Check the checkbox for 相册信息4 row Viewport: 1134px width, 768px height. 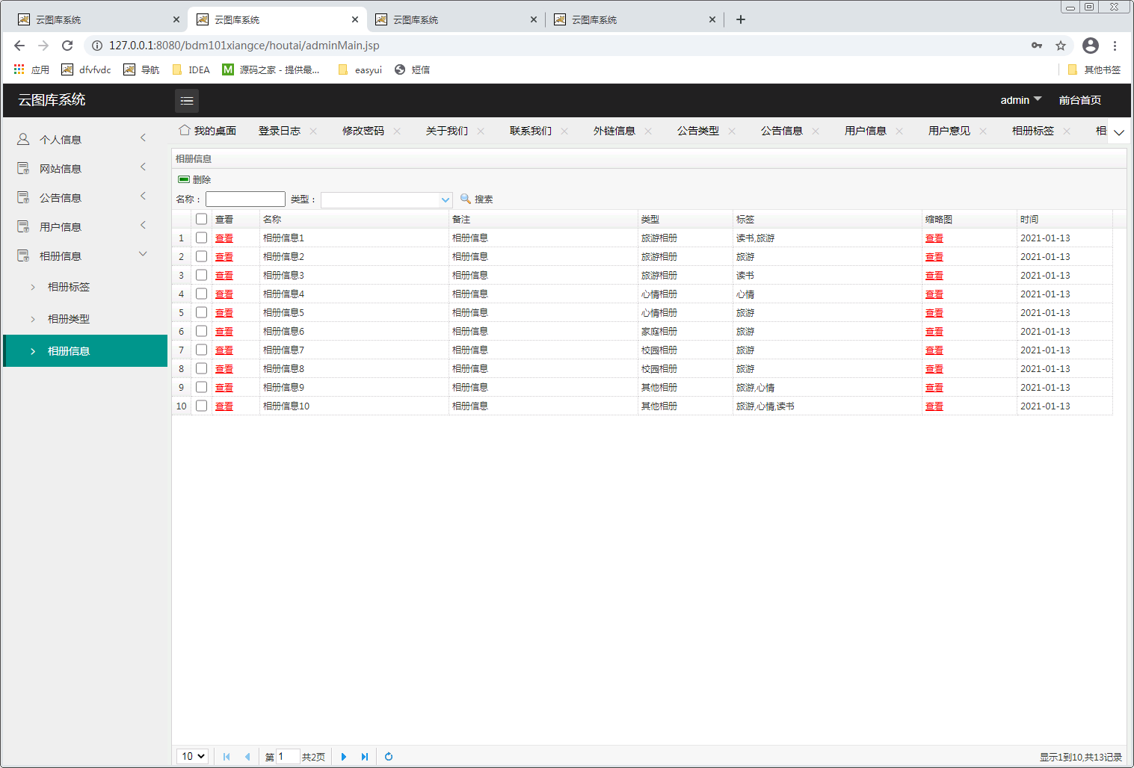[201, 294]
